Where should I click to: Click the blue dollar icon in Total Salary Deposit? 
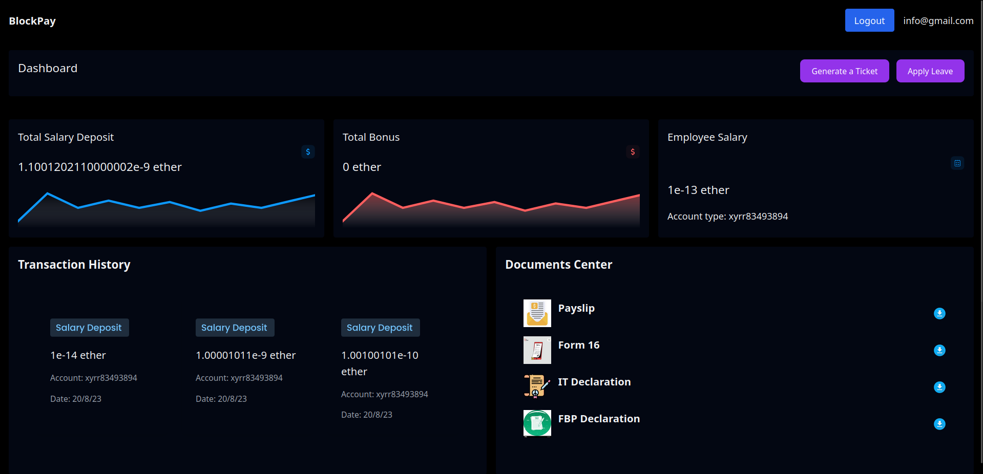click(308, 152)
